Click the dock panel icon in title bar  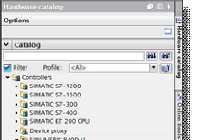coord(160,7)
